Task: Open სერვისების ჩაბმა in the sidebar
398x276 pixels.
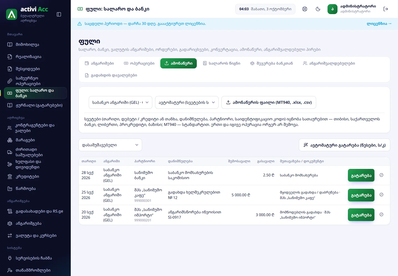Action: coord(35,258)
